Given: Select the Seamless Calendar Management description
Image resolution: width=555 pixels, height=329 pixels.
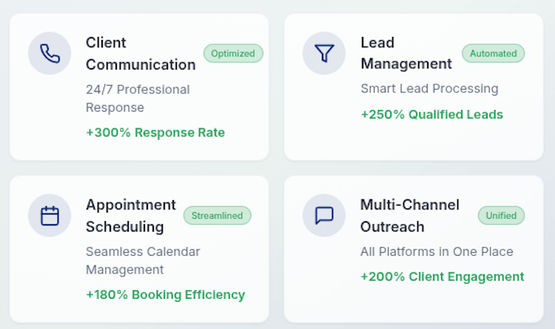Looking at the screenshot, I should click(x=143, y=260).
